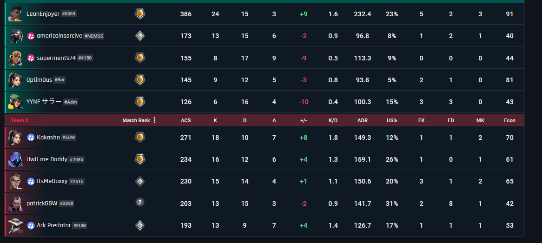Click the party icon beside superment974
This screenshot has width=542, height=243.
click(31, 58)
